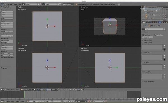Toggle Camera visibility eye in outliner

click(161, 15)
